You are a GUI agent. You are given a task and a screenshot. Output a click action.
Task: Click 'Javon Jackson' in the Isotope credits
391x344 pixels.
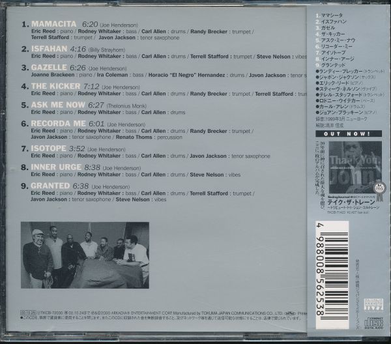click(x=208, y=156)
